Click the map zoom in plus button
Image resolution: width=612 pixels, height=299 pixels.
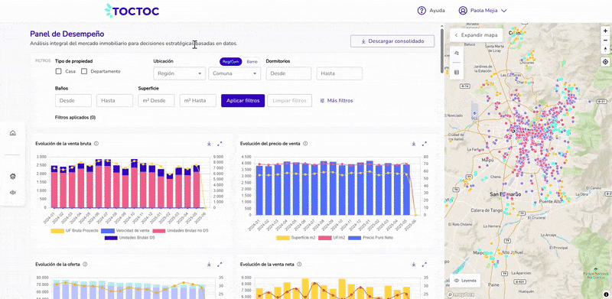tap(605, 31)
